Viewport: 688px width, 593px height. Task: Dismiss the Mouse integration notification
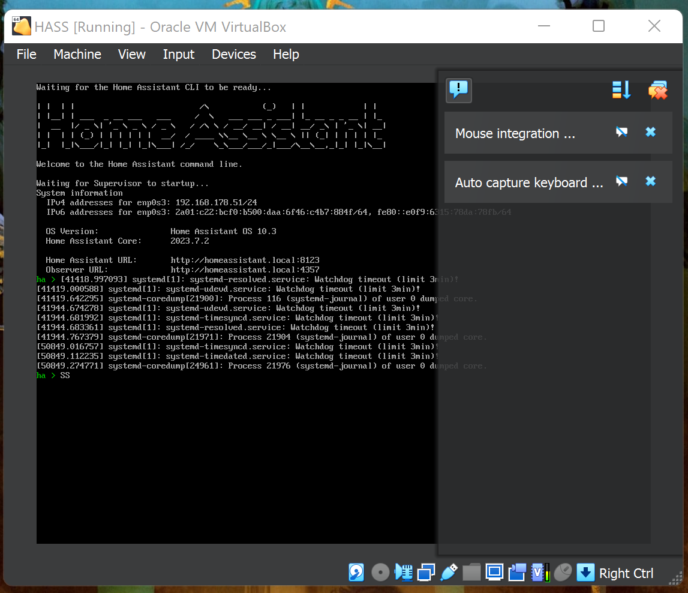[651, 132]
